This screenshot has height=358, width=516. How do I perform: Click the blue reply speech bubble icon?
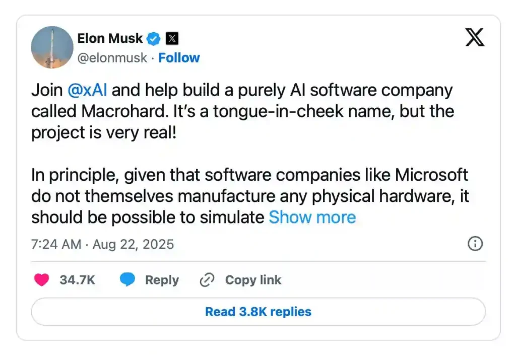tap(127, 280)
